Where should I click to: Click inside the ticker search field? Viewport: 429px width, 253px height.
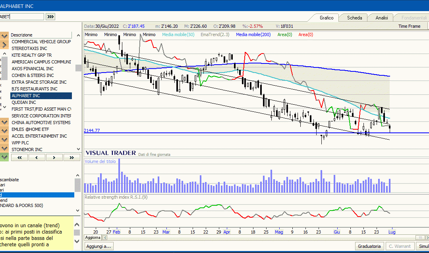click(22, 17)
